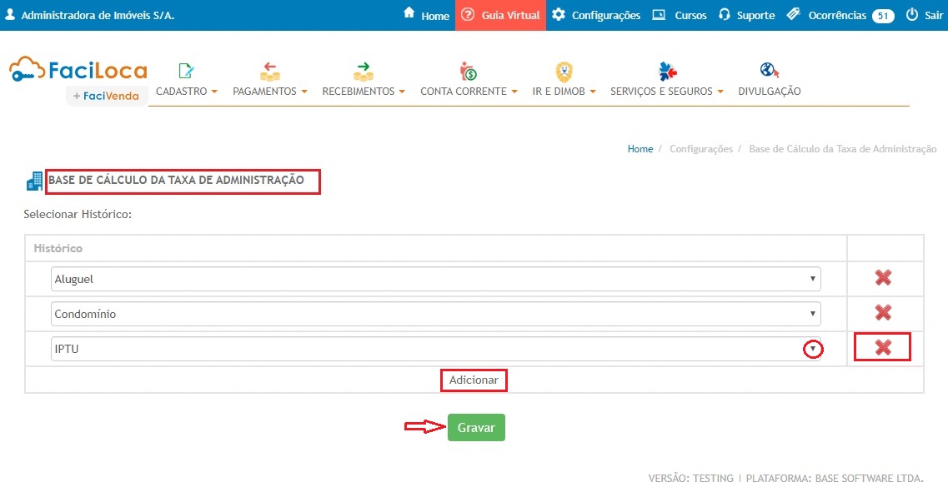The image size is (948, 482).
Task: Click the Divulgação globe icon
Action: 769,71
